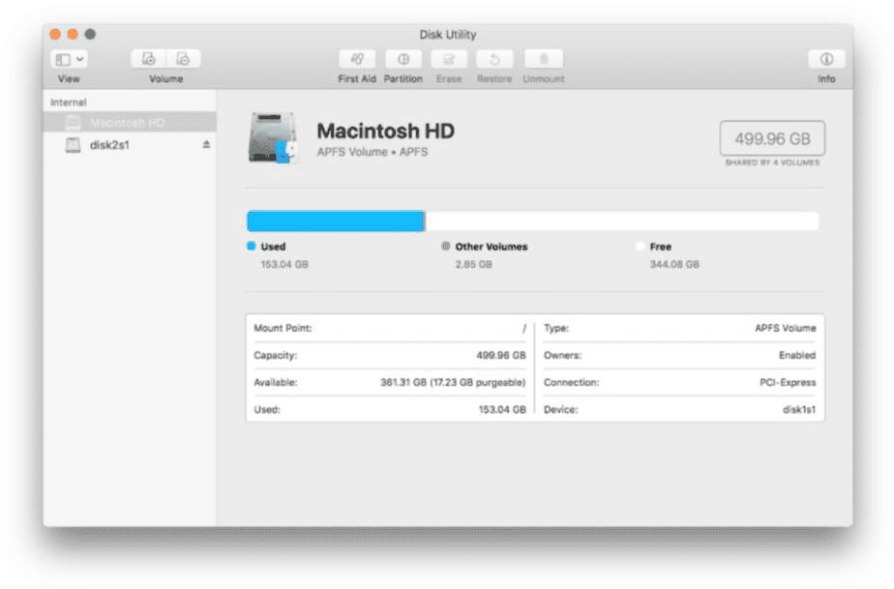Click the Other Volumes legend marker
The height and width of the screenshot is (589, 894).
[445, 247]
